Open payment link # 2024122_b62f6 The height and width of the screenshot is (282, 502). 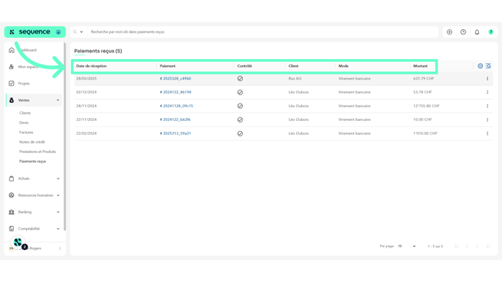click(175, 120)
